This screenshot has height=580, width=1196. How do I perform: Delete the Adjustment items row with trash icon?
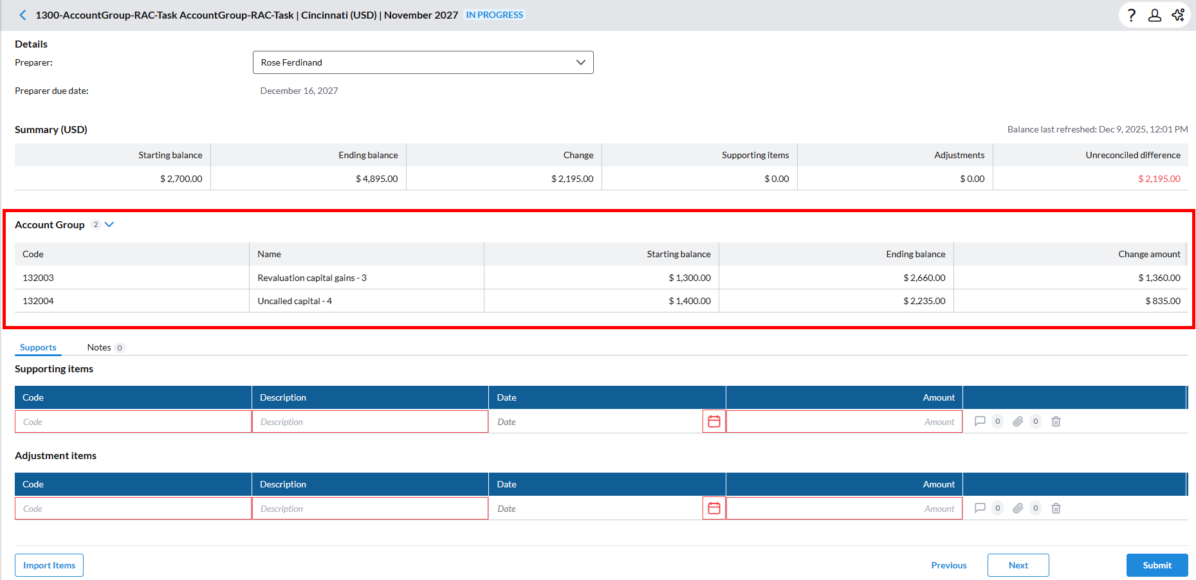[x=1056, y=509]
